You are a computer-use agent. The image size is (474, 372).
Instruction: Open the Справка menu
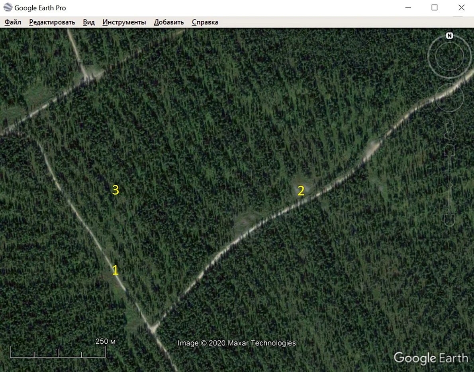point(205,22)
